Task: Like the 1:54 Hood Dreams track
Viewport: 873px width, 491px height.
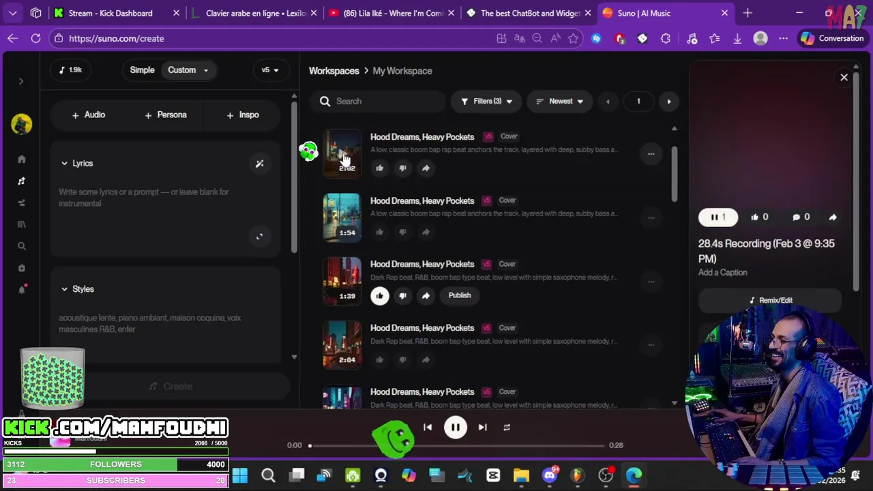Action: pyautogui.click(x=380, y=232)
